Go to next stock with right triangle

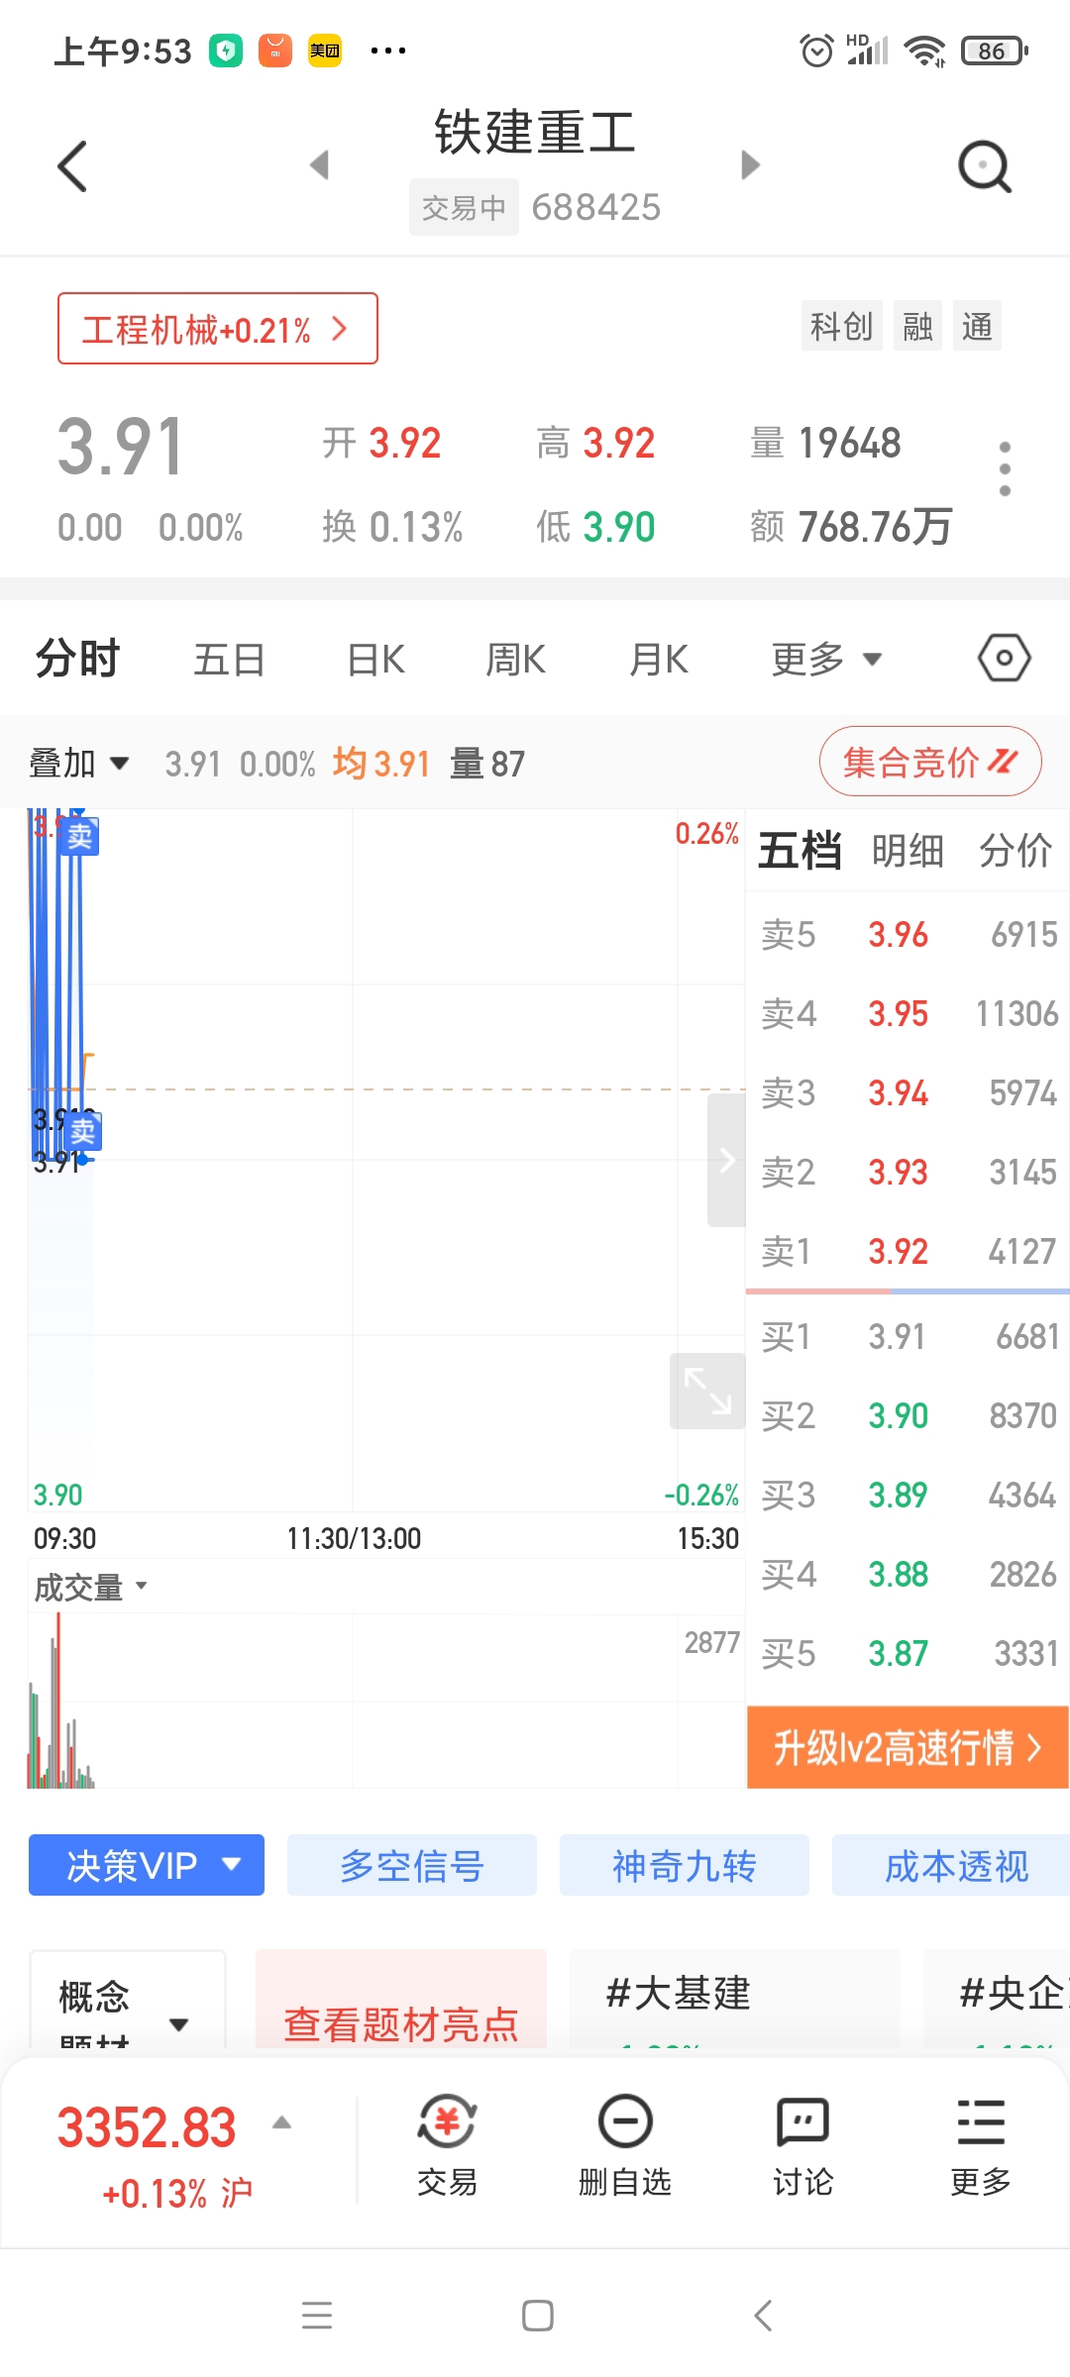click(x=751, y=164)
